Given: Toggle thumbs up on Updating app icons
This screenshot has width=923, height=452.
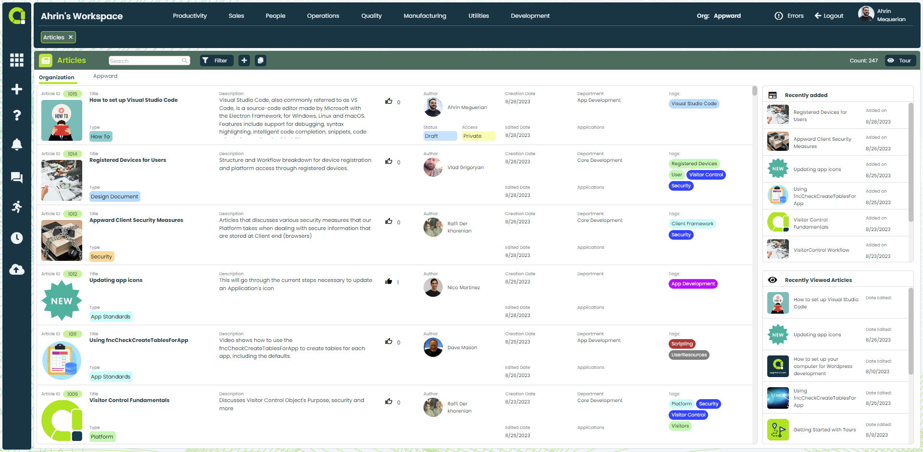Looking at the screenshot, I should coord(388,281).
